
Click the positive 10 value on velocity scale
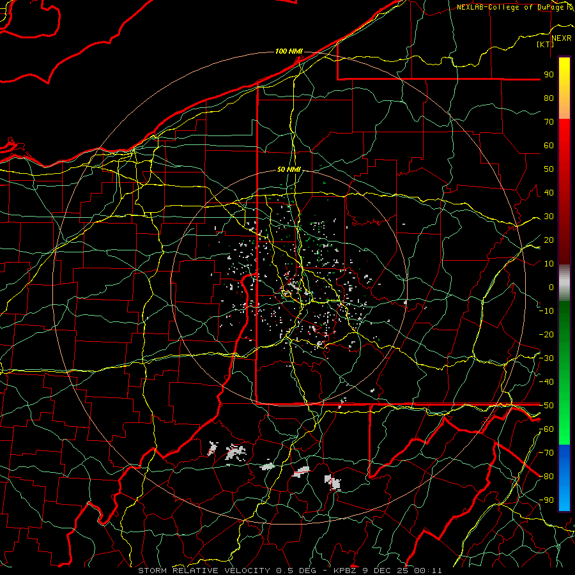tap(549, 264)
